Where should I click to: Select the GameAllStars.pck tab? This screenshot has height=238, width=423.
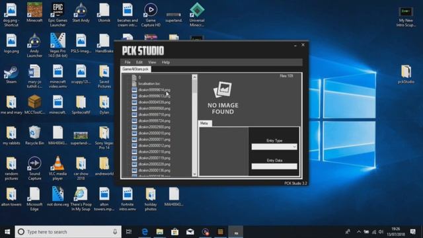tap(135, 69)
